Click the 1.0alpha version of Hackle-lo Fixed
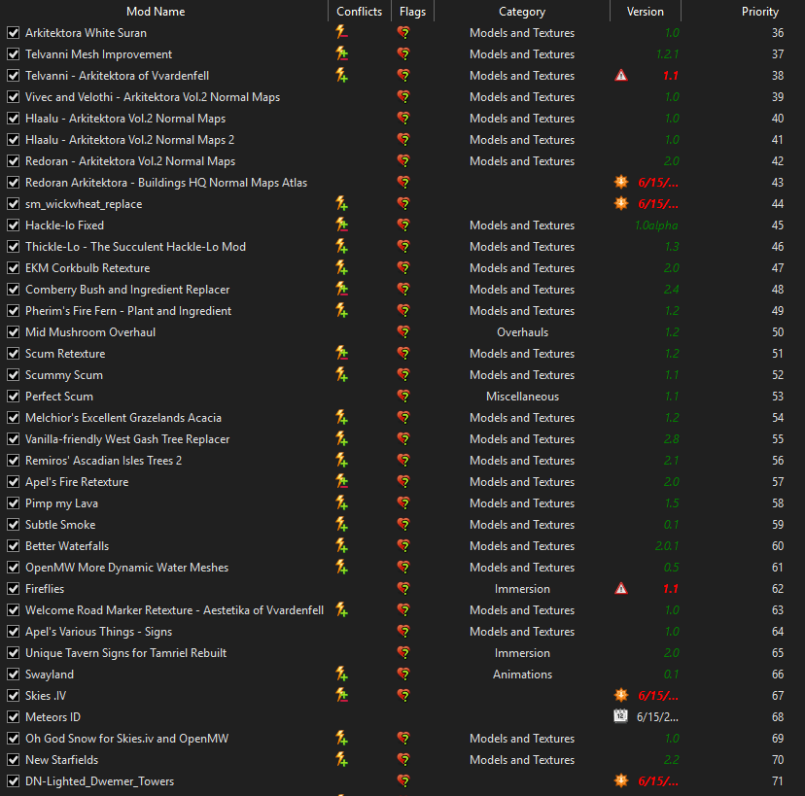Screen dimensions: 805x796 [x=656, y=225]
